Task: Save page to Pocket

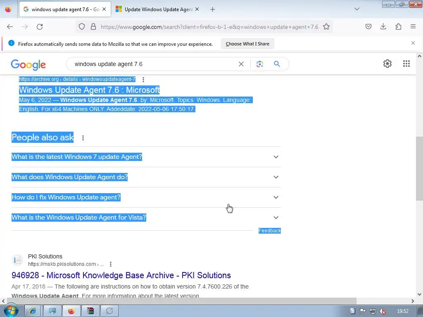Action: [x=368, y=26]
